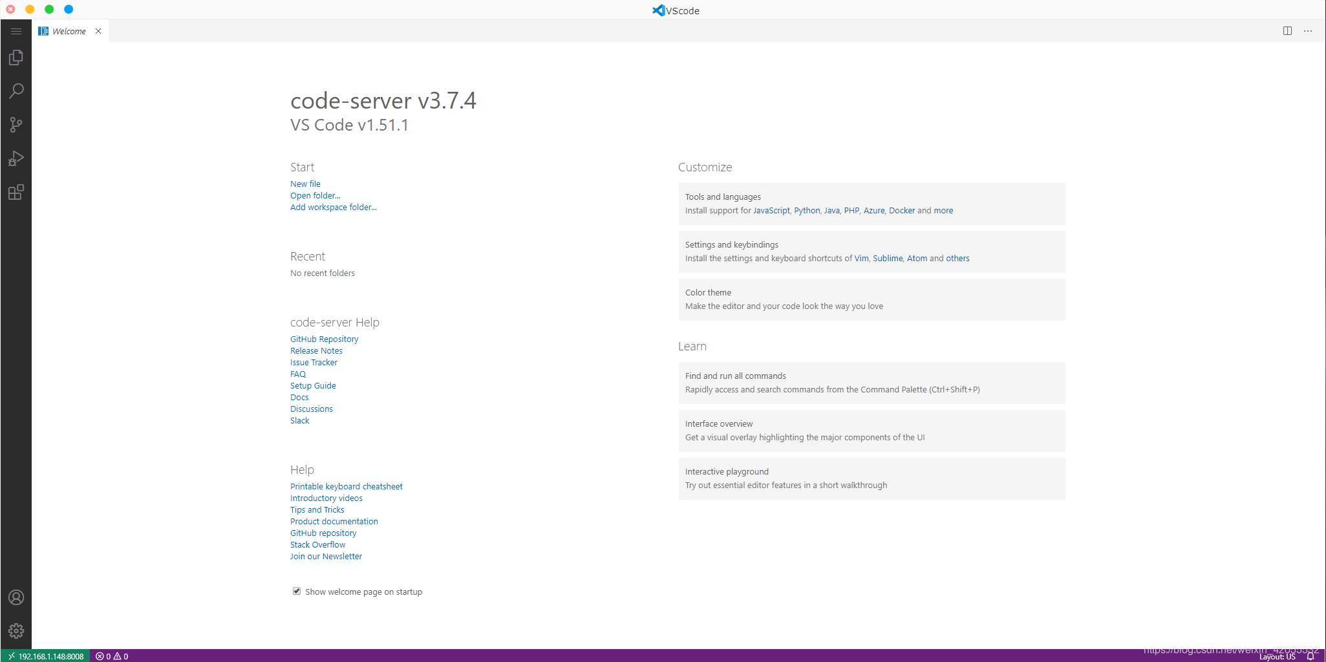Screen dimensions: 1326x662
Task: Open the Explorer view in activity bar
Action: click(16, 58)
